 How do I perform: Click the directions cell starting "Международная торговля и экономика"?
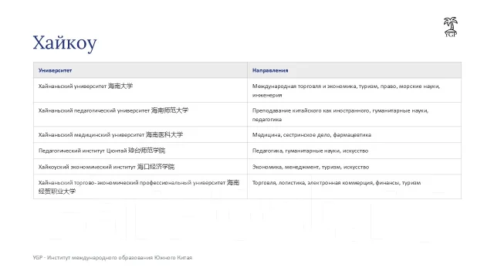coord(354,90)
